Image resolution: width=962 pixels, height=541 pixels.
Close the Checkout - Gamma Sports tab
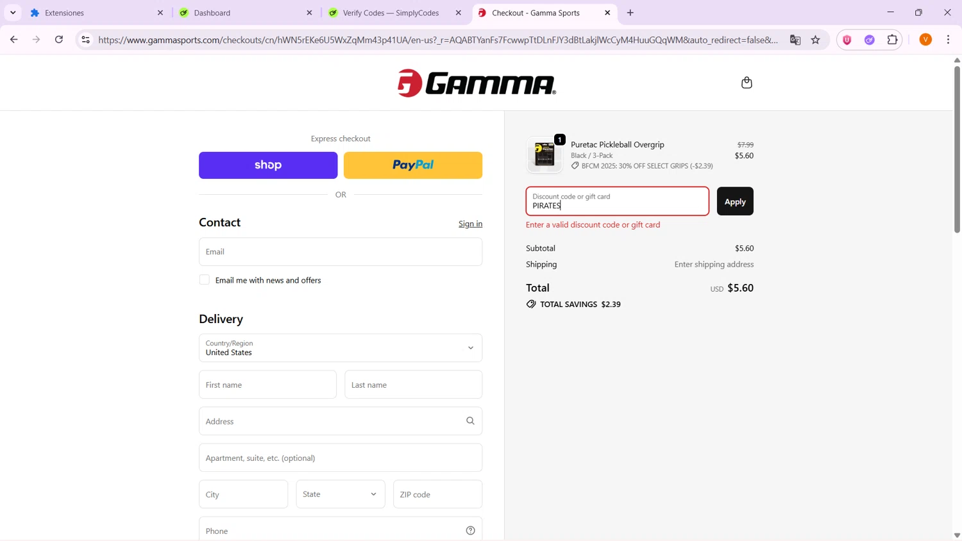click(x=607, y=13)
